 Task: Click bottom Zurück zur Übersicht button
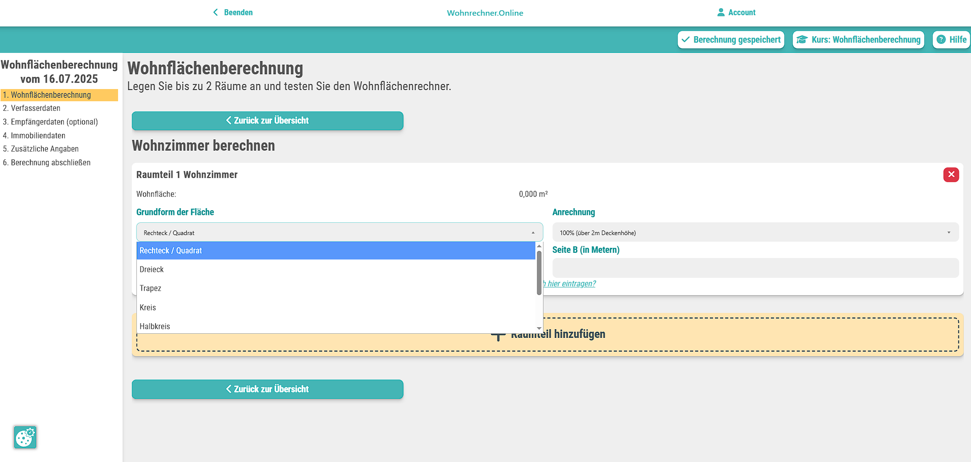click(267, 389)
